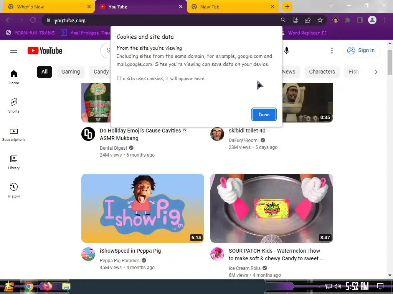This screenshot has height=294, width=393.
Task: Open the Chrome profile avatar
Action: coord(372,20)
